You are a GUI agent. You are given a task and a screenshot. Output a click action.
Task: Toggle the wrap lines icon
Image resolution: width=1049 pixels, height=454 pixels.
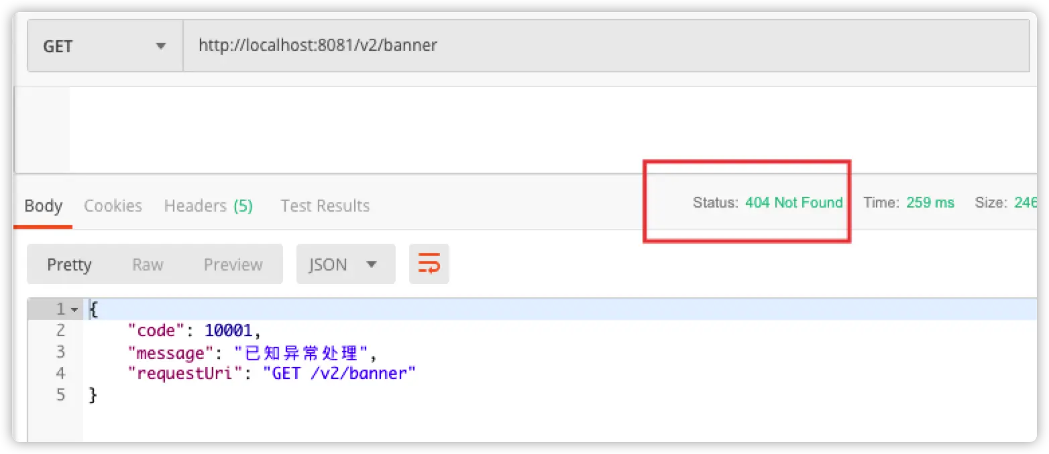click(429, 264)
